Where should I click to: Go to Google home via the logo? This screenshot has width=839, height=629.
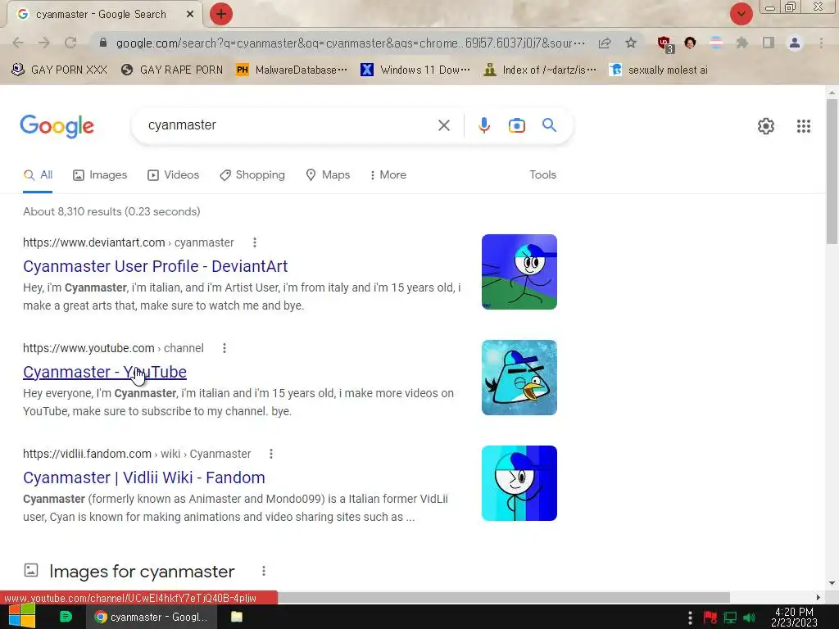click(57, 126)
